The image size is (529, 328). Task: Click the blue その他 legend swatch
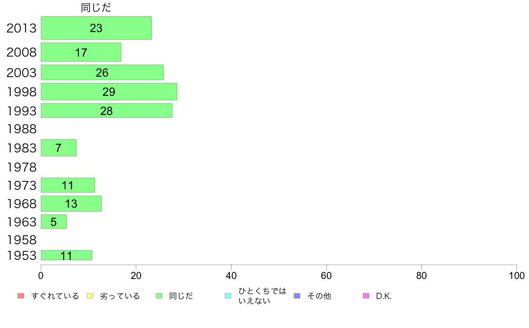[297, 296]
